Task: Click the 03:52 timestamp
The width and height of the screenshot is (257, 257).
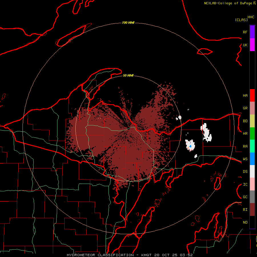Action: pos(186,255)
